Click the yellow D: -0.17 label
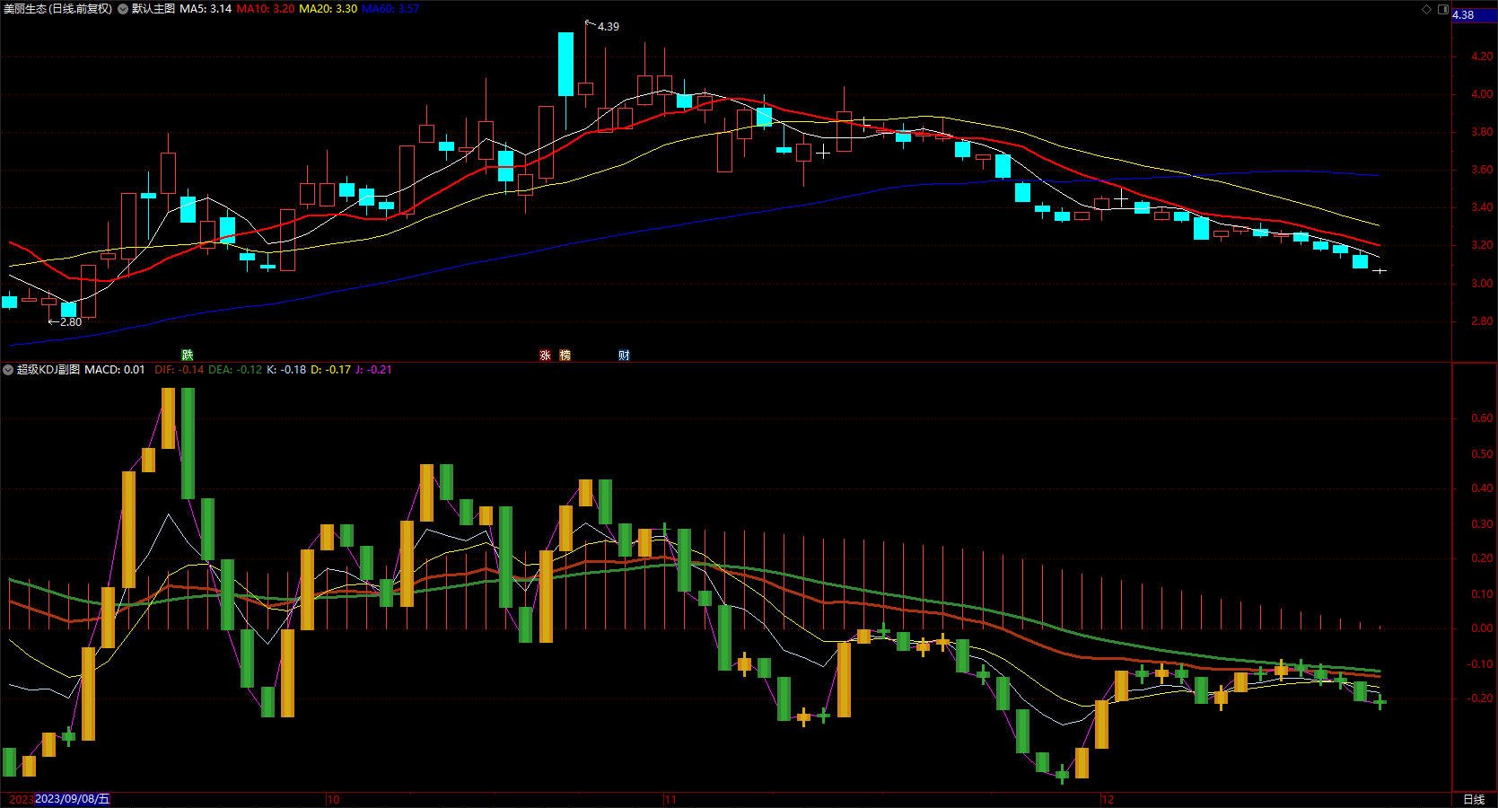The image size is (1498, 808). pos(331,370)
